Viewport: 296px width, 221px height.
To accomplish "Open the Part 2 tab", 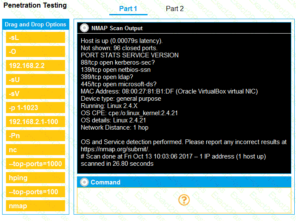I will [175, 9].
